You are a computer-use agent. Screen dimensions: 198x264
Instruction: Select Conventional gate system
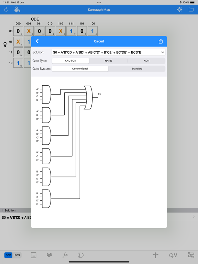click(x=80, y=69)
